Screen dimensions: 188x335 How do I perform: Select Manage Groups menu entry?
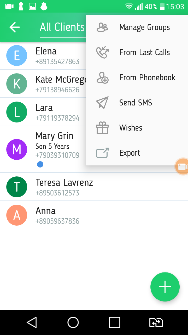coord(144,27)
